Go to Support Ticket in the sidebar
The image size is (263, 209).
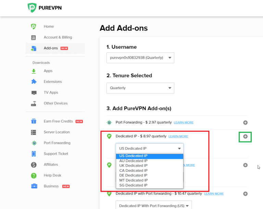tap(56, 154)
